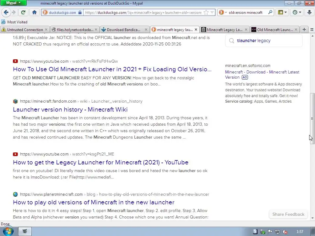
Task: Click the AD badge on softonic listing
Action: pos(245,77)
